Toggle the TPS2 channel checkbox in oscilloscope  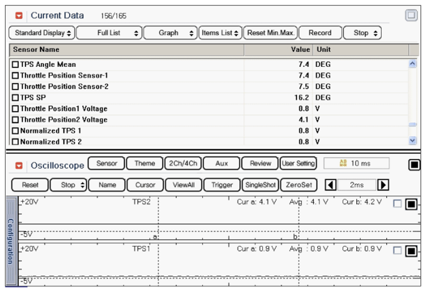pyautogui.click(x=397, y=204)
